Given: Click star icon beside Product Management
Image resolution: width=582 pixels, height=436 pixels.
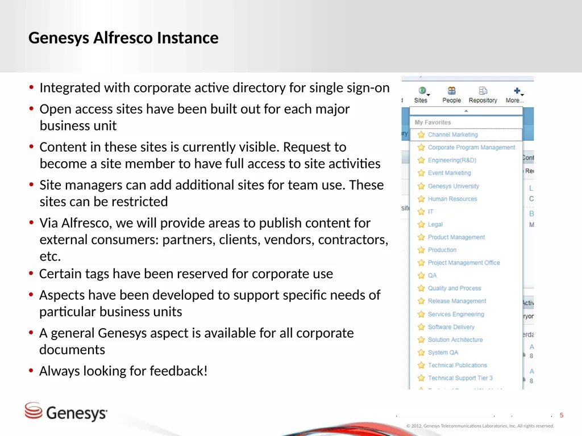Looking at the screenshot, I should [x=421, y=237].
